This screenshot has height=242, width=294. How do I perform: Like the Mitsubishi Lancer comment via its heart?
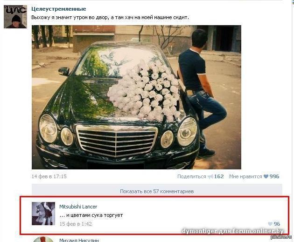(270, 224)
